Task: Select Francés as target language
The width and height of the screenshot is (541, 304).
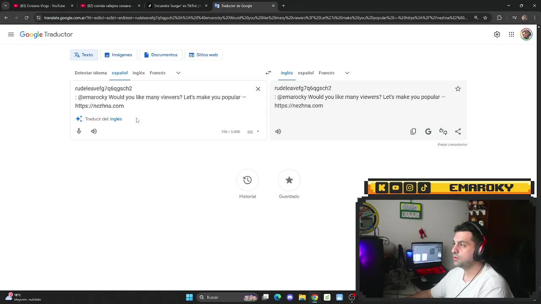Action: 327,73
